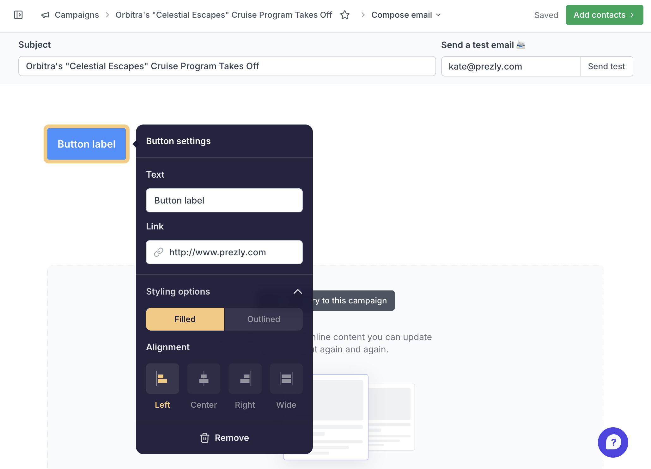Select Left alignment icon
This screenshot has height=469, width=651.
point(162,379)
